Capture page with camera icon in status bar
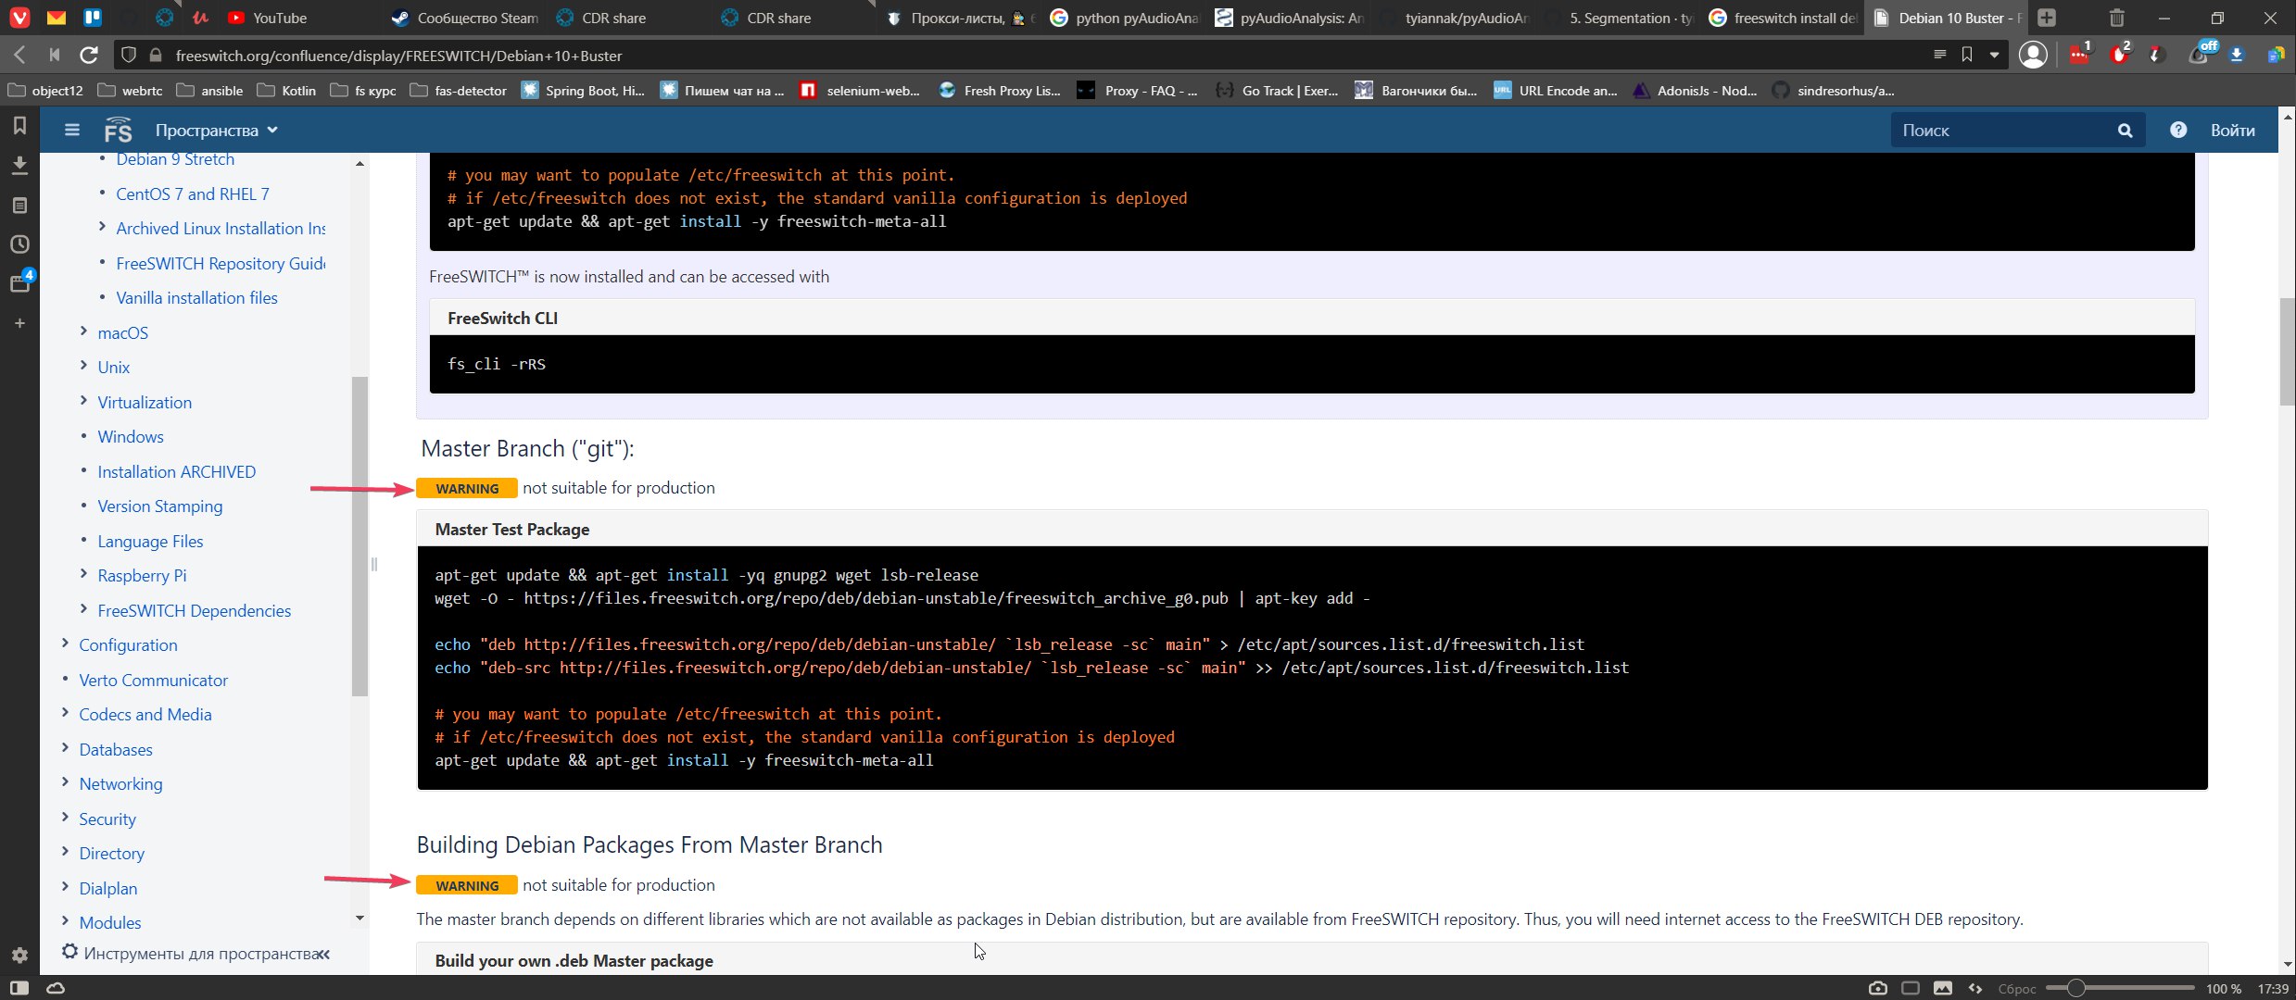This screenshot has width=2296, height=1000. coord(1878,988)
